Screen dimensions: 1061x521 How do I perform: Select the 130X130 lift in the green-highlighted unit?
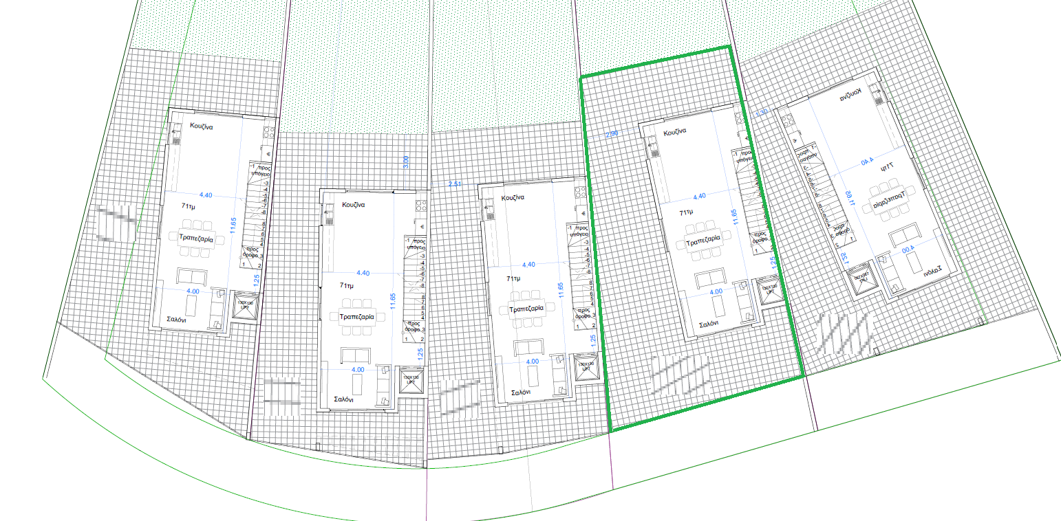point(768,289)
